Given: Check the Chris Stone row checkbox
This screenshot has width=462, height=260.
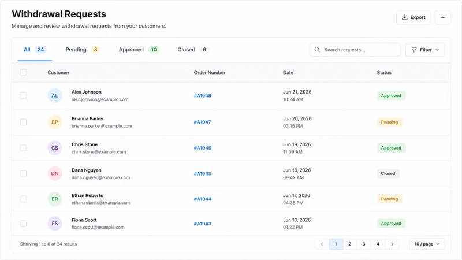Looking at the screenshot, I should (23, 148).
